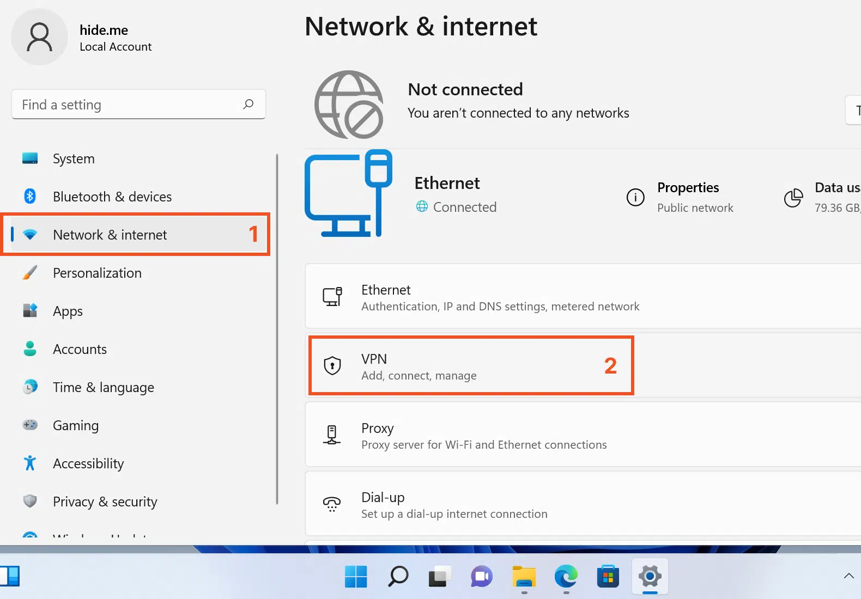
Task: Click the Ethernet Connected status text
Action: coord(464,207)
